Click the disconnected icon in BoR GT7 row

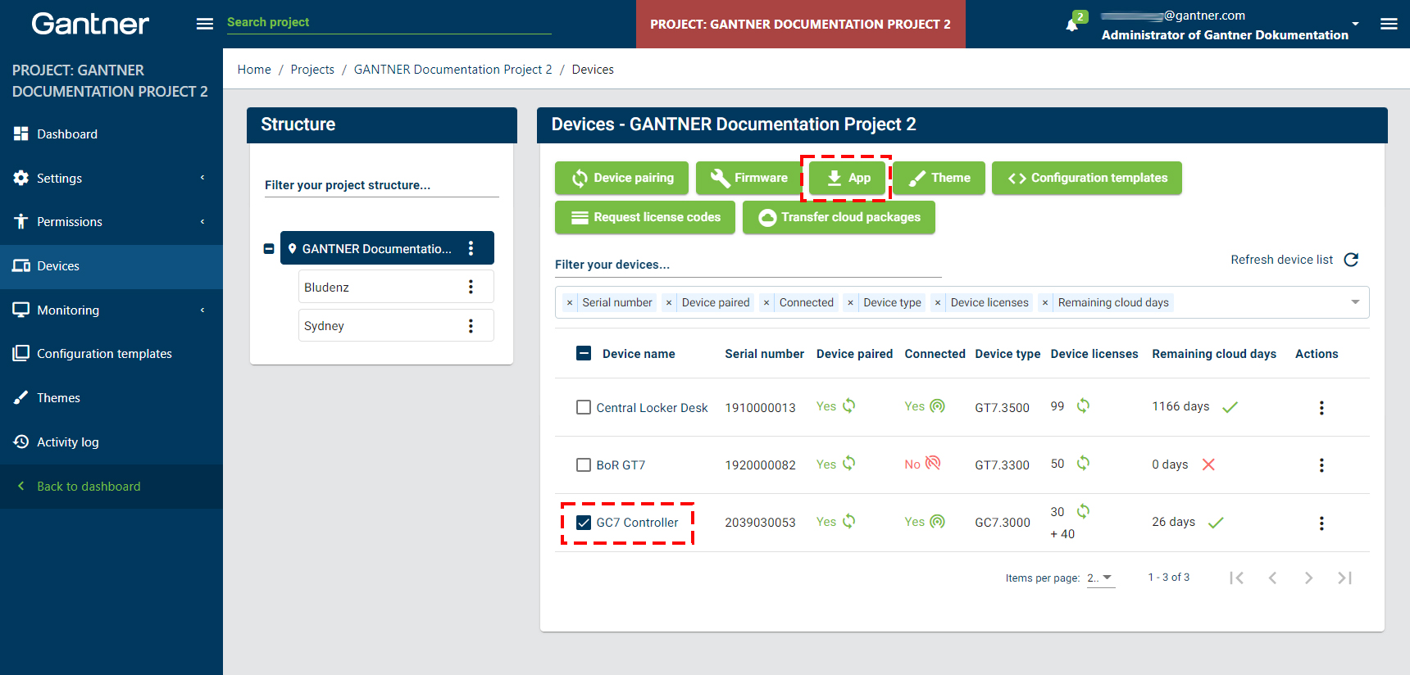click(933, 463)
